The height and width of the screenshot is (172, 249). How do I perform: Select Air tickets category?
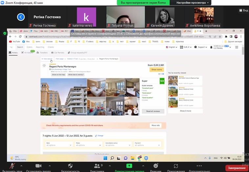coord(27,52)
